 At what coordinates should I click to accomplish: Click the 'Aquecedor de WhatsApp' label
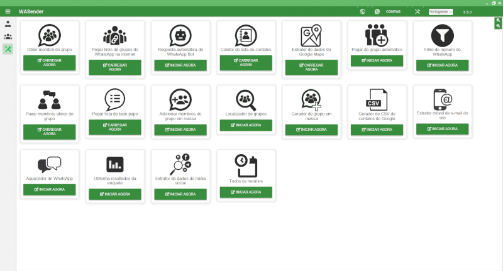click(50, 179)
